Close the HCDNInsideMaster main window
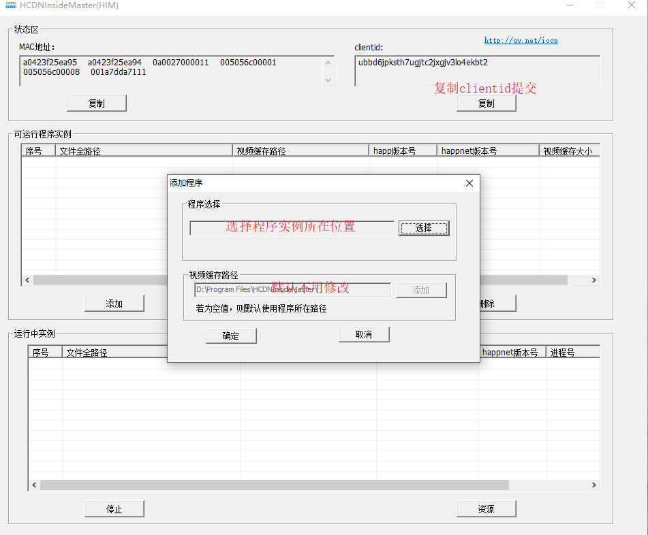648x535 pixels. pos(632,5)
